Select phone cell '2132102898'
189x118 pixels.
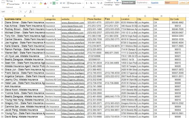pos(94,56)
